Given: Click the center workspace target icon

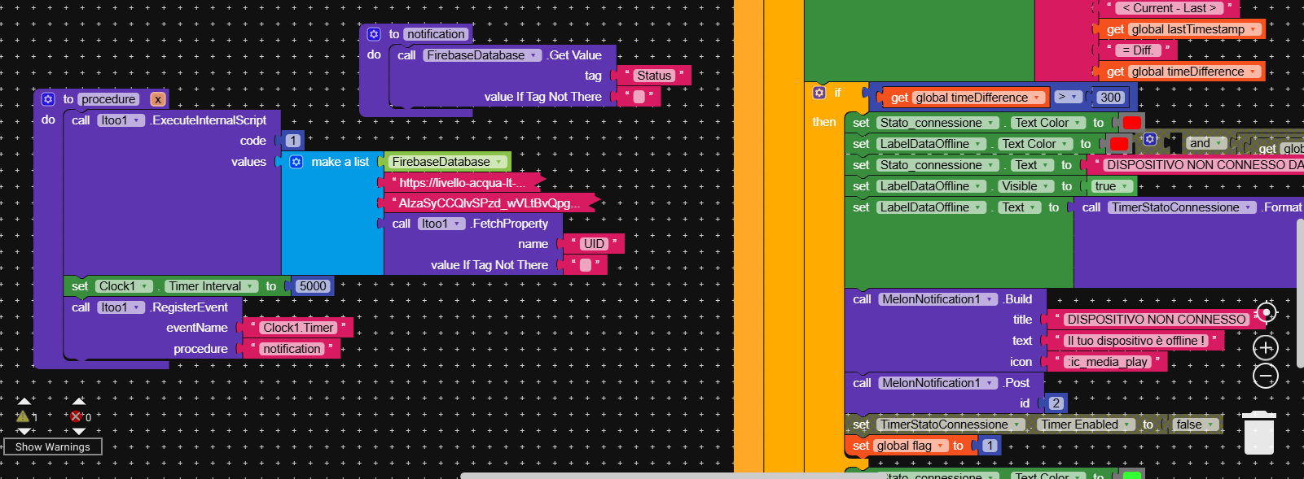Looking at the screenshot, I should pos(1265,312).
